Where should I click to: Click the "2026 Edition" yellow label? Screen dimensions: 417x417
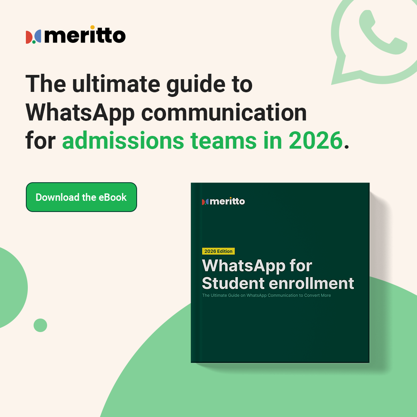tap(218, 251)
